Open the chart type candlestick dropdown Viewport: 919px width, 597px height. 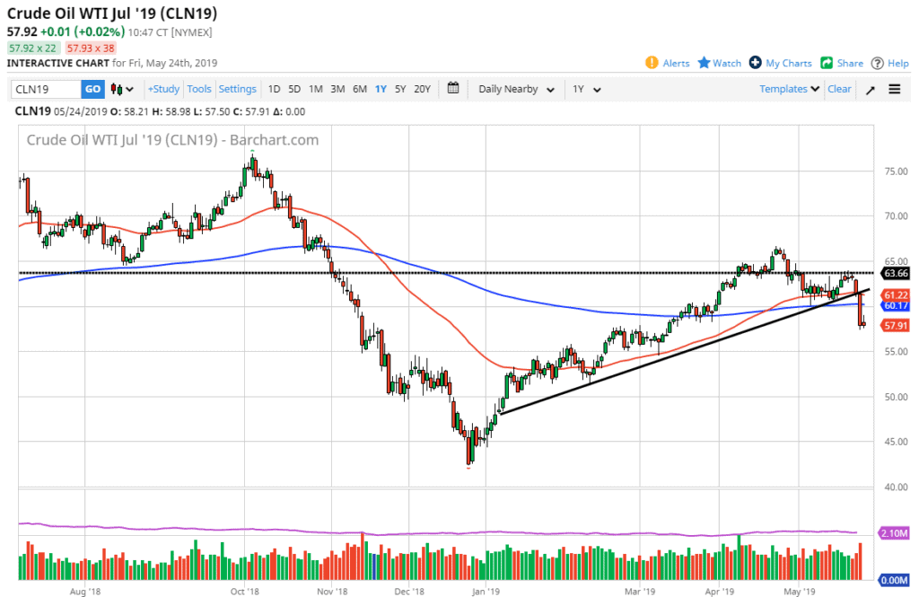pos(122,89)
